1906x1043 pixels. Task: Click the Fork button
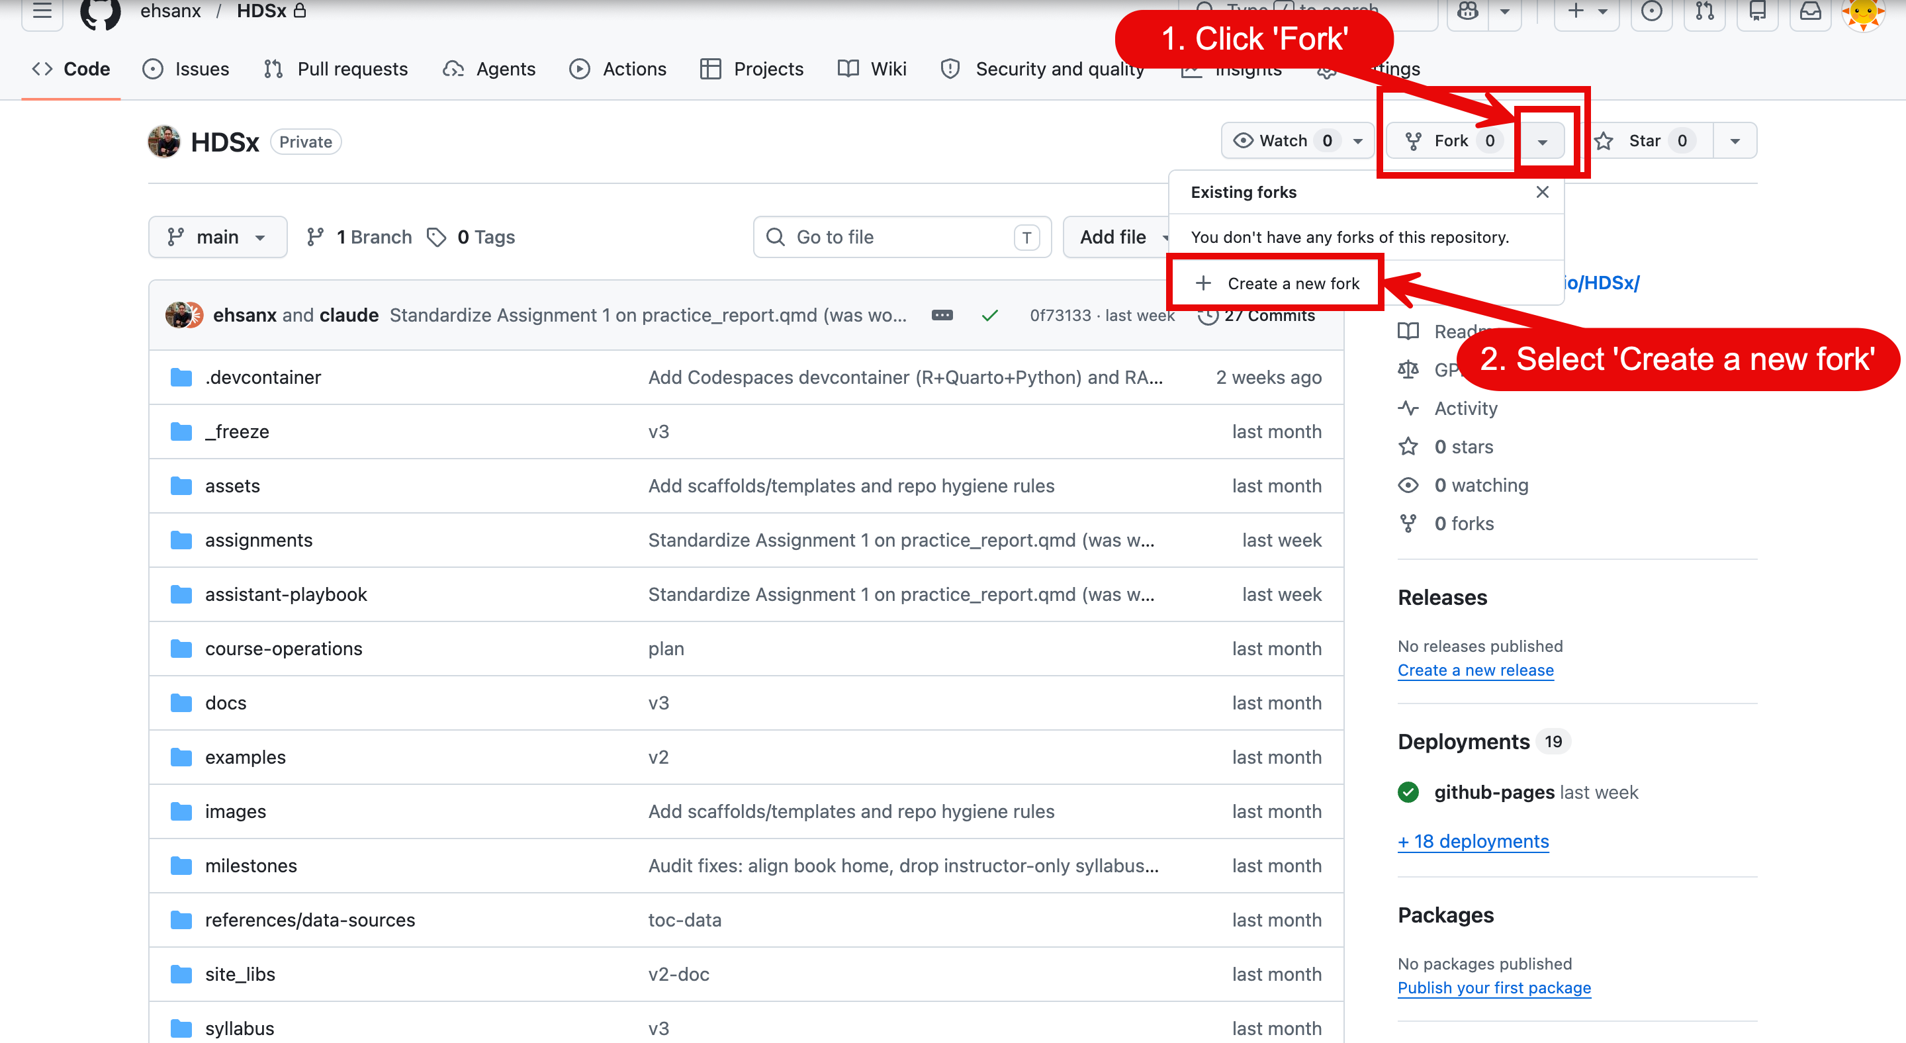(1451, 140)
